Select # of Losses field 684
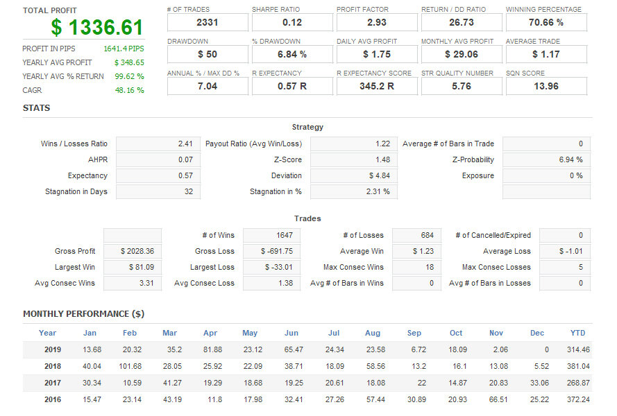This screenshot has width=617, height=416. pos(416,235)
